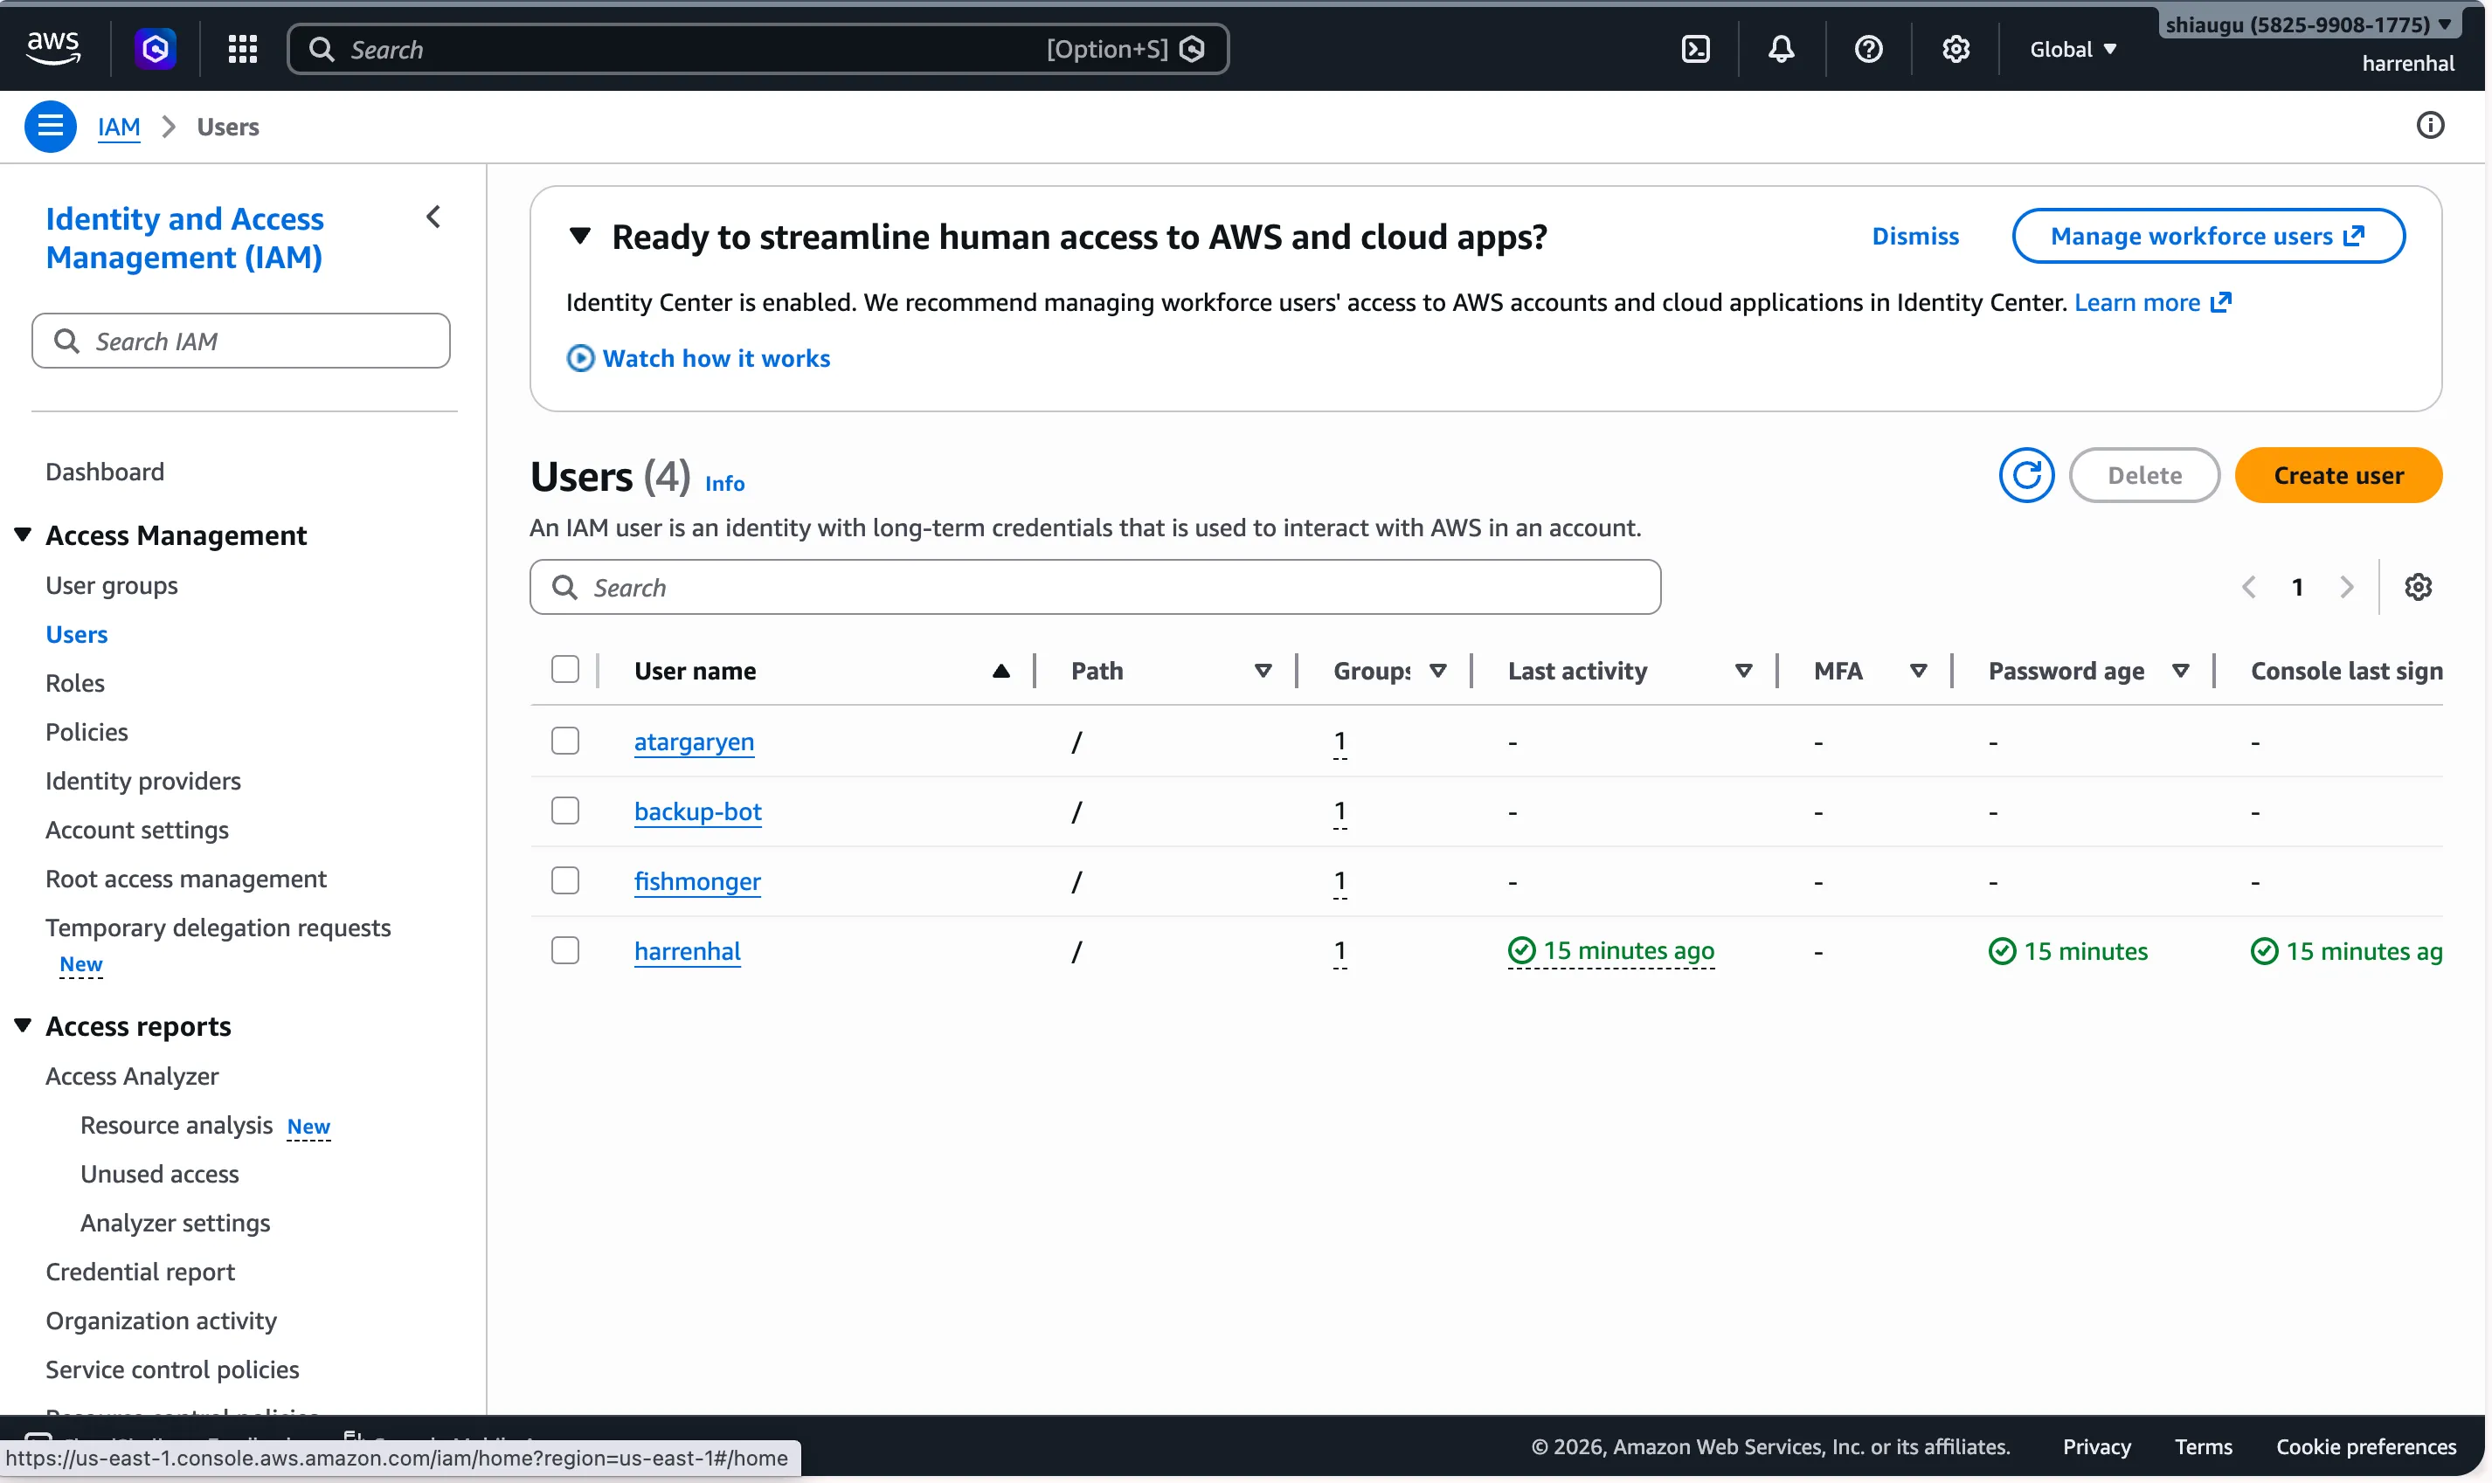The image size is (2492, 1483).
Task: Tick the checkbox for harrenhal
Action: [x=564, y=949]
